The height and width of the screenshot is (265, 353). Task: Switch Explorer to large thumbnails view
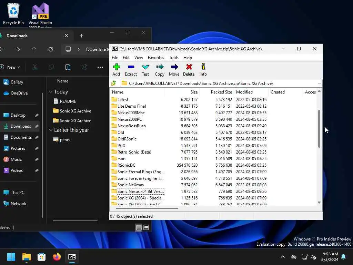coord(146,228)
